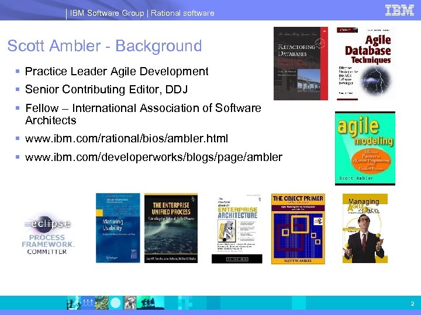Select the Agile Database Techniques book cover

(365, 64)
